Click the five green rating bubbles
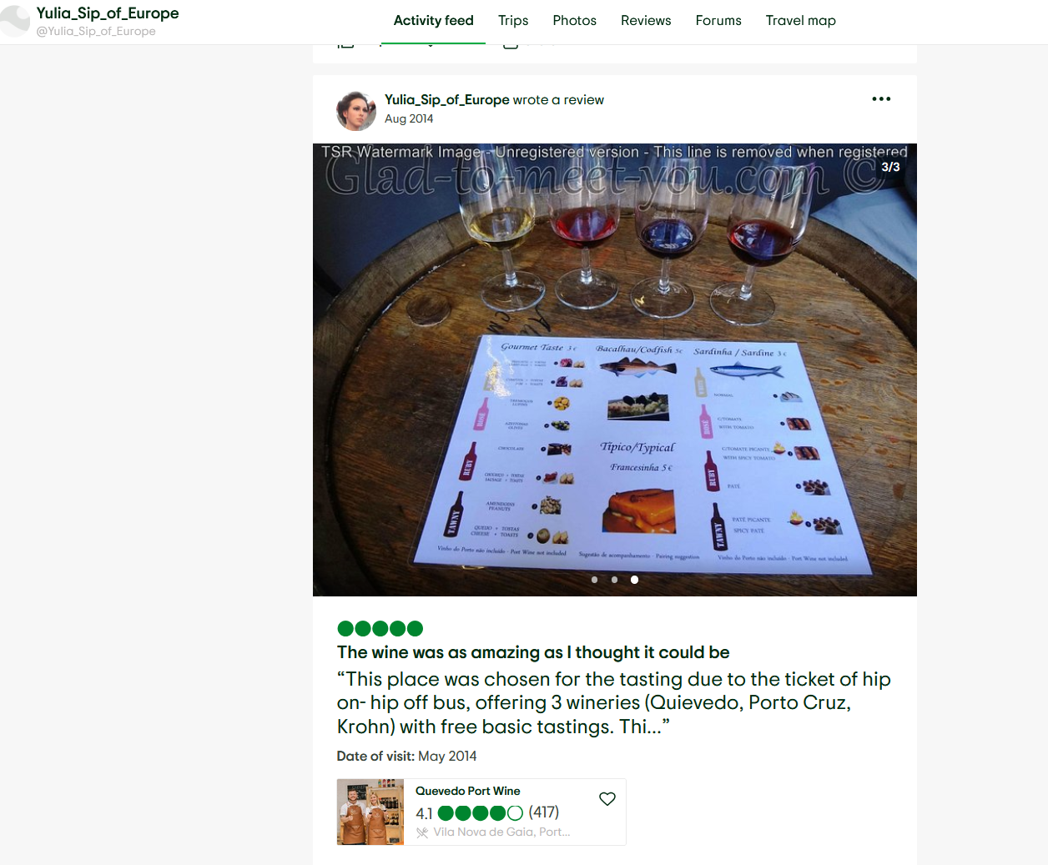The width and height of the screenshot is (1048, 865). pyautogui.click(x=380, y=628)
